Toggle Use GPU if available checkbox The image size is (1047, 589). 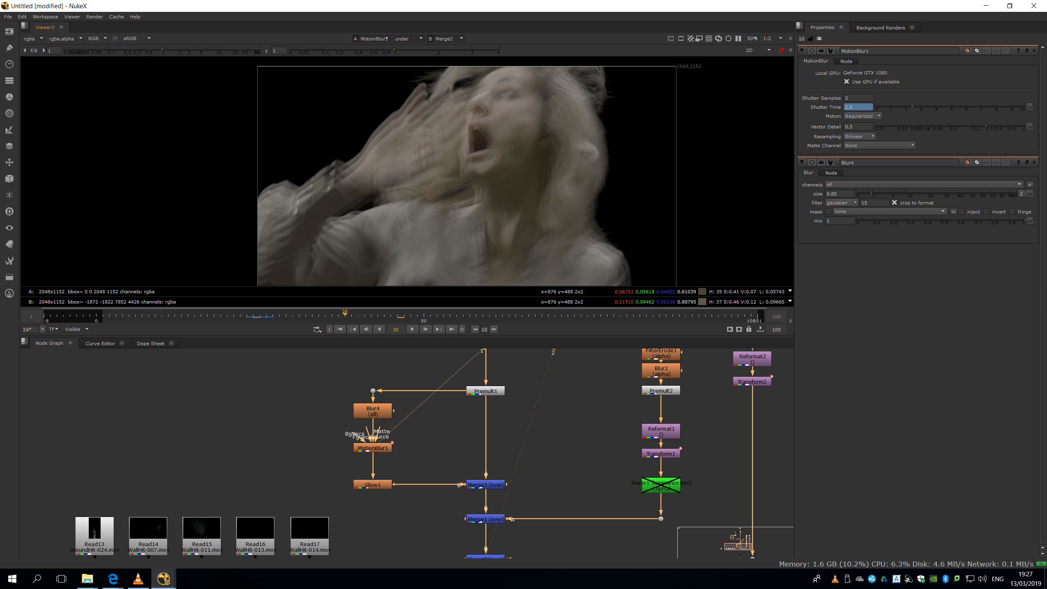[x=847, y=82]
